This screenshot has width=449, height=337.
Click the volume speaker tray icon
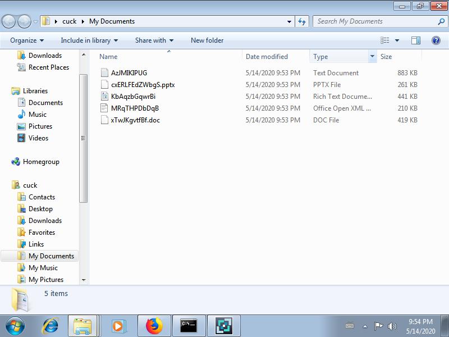pyautogui.click(x=392, y=326)
